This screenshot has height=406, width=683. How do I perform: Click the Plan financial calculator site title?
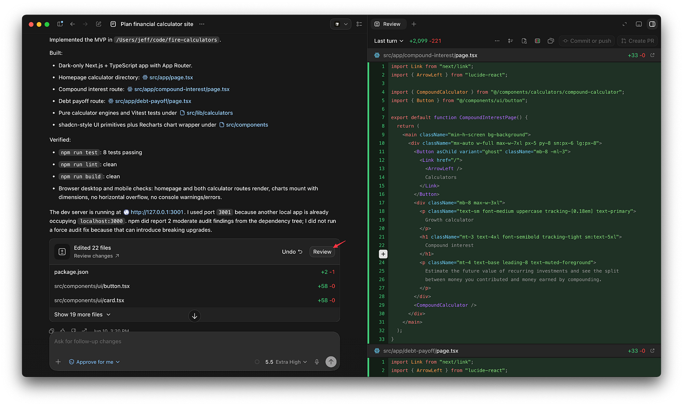[x=157, y=24]
